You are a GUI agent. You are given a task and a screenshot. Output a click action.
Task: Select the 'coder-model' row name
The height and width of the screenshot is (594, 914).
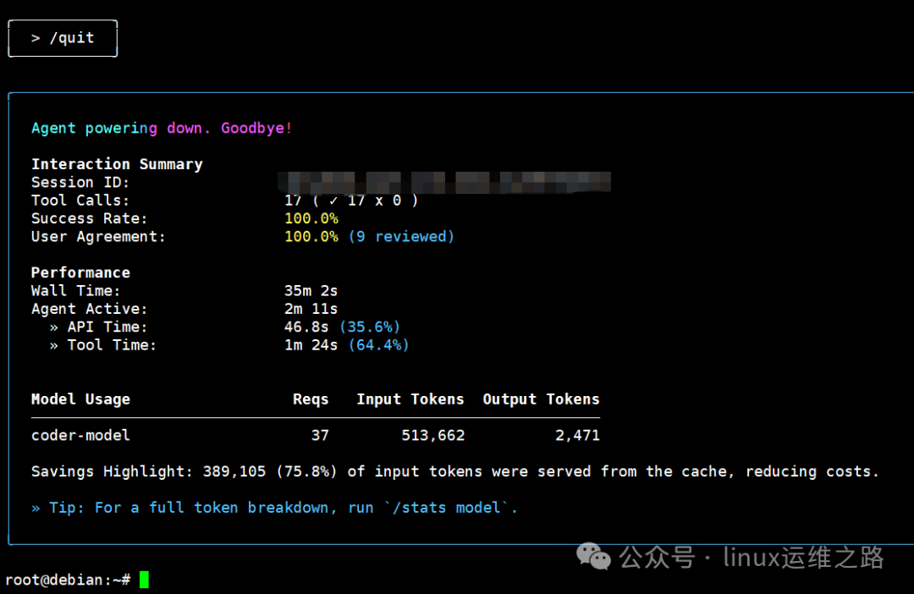point(80,436)
